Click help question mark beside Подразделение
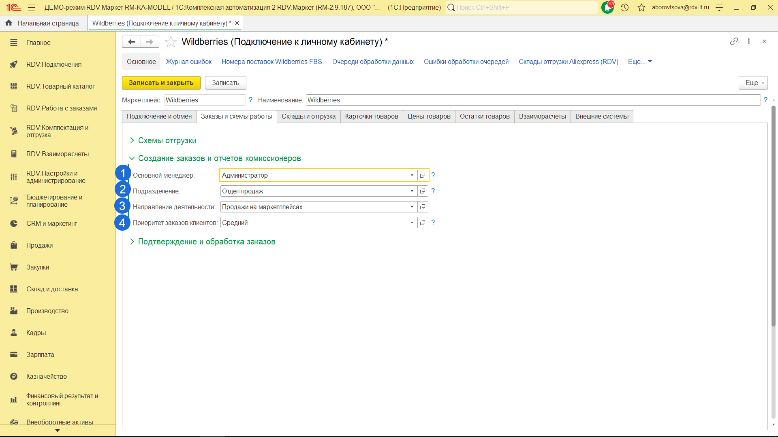 pyautogui.click(x=433, y=191)
